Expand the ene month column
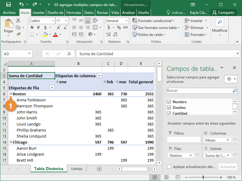The width and height of the screenshot is (242, 181). click(x=57, y=82)
